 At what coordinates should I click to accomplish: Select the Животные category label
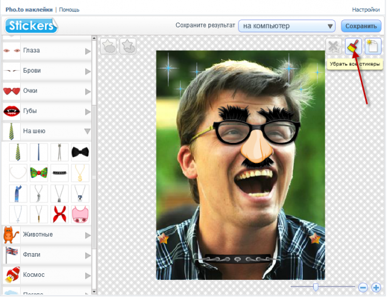point(38,235)
